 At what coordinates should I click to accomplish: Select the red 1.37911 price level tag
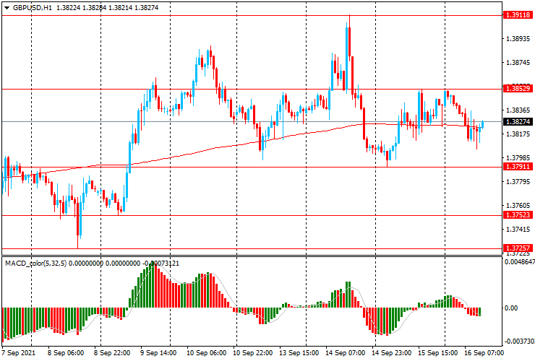click(518, 167)
